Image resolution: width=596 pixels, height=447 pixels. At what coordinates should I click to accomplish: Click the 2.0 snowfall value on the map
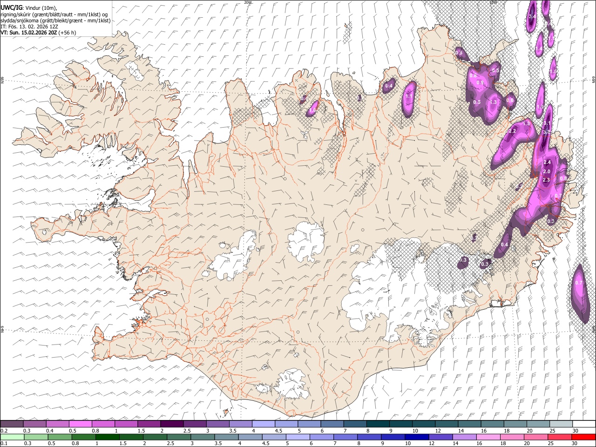click(x=547, y=171)
